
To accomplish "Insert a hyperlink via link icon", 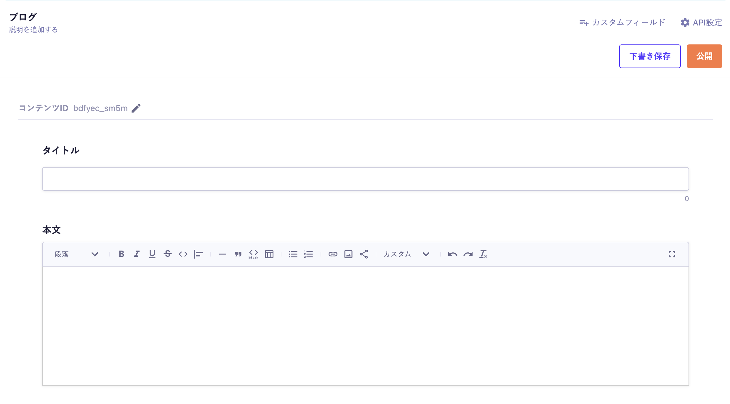I will (x=333, y=254).
